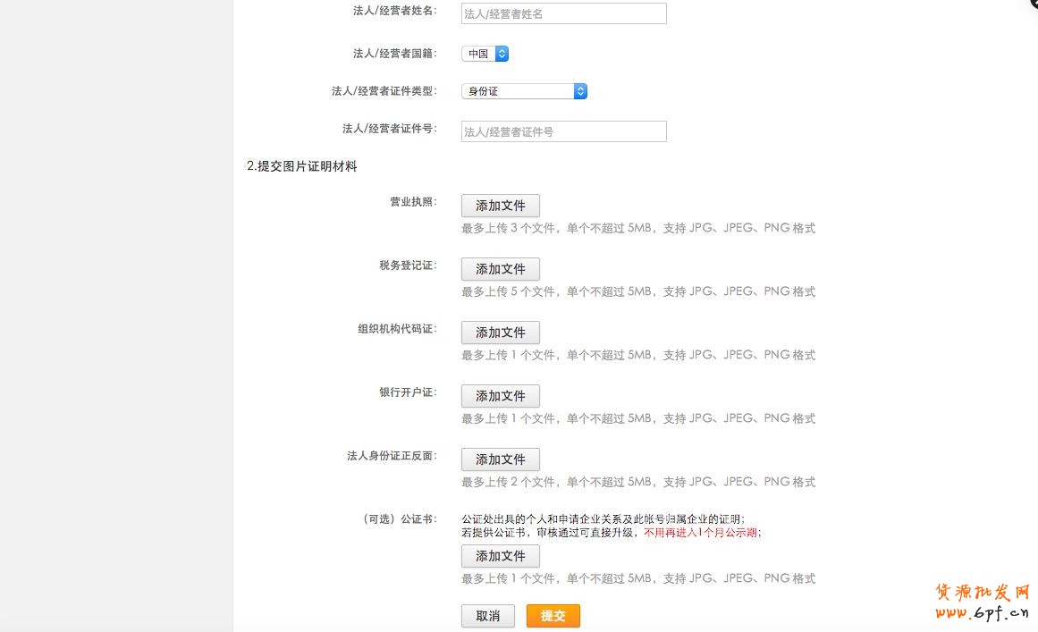The width and height of the screenshot is (1038, 632).
Task: Click the 营业执照 field label
Action: click(x=413, y=202)
